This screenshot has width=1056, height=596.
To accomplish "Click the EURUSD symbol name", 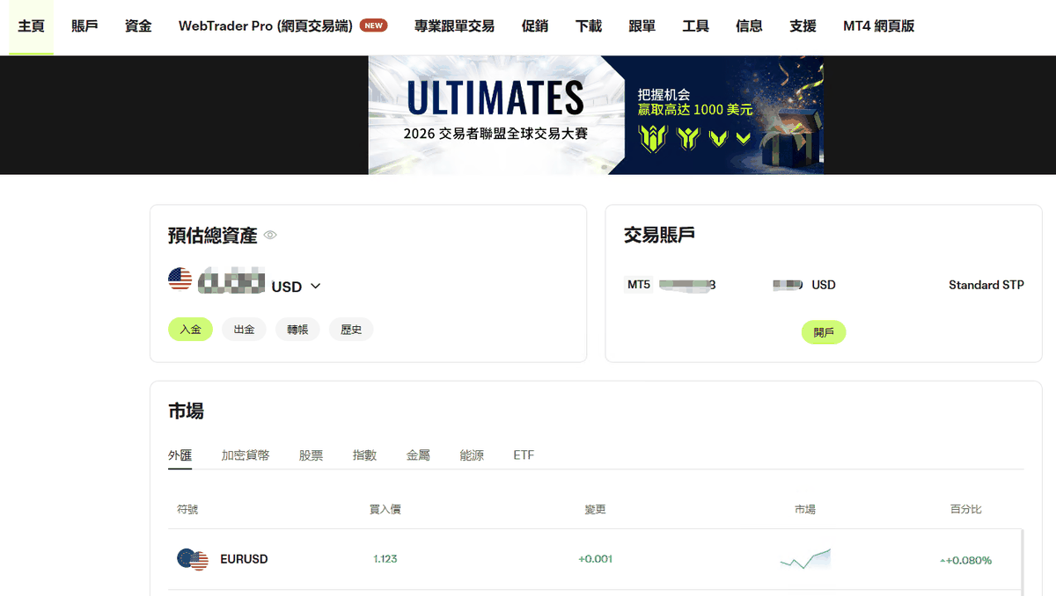I will coord(244,559).
